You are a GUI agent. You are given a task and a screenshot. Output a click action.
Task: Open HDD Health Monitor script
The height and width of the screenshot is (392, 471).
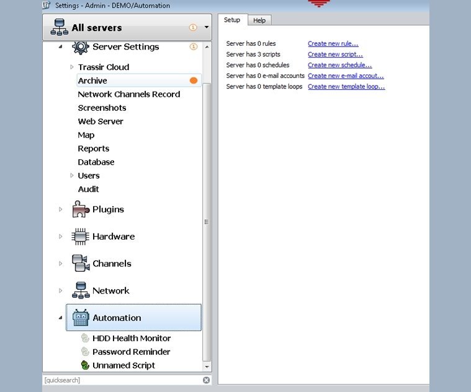pyautogui.click(x=132, y=338)
